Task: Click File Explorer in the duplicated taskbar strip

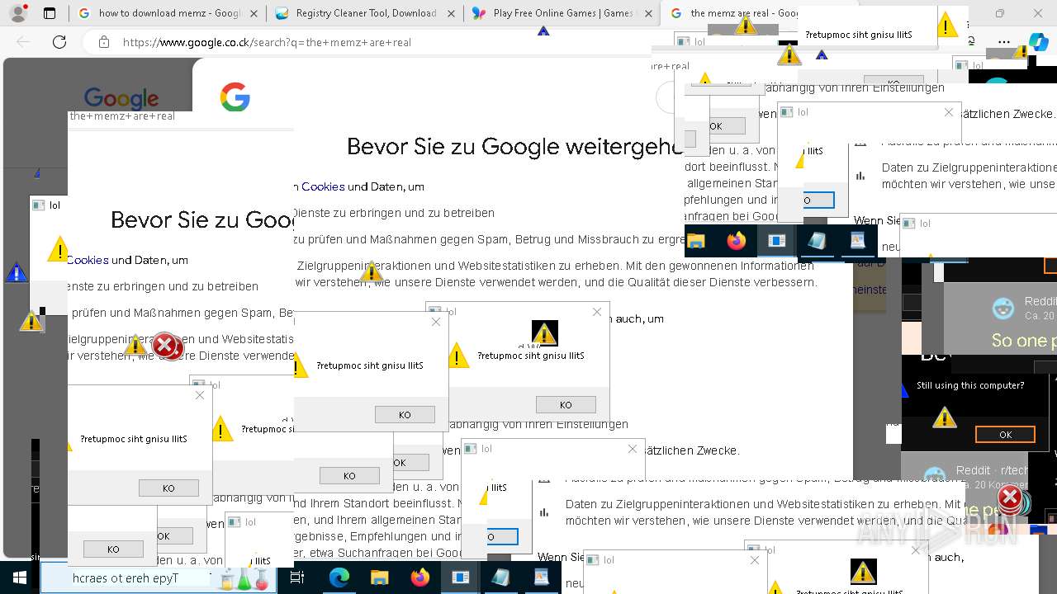Action: (x=696, y=241)
